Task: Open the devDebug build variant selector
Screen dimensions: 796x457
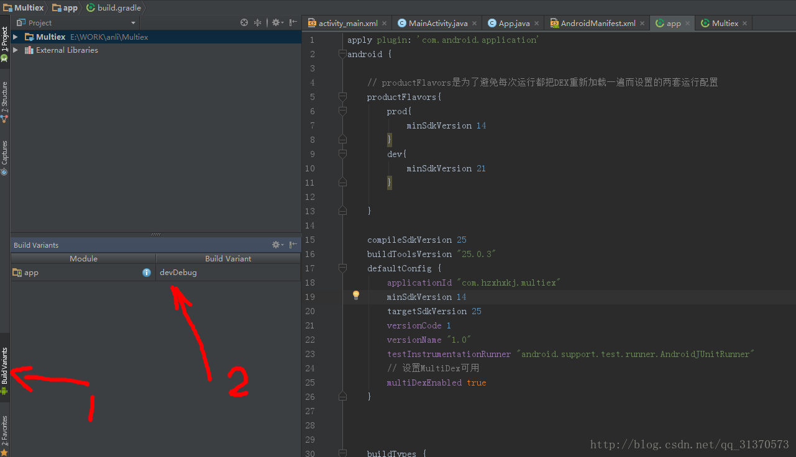Action: point(227,273)
